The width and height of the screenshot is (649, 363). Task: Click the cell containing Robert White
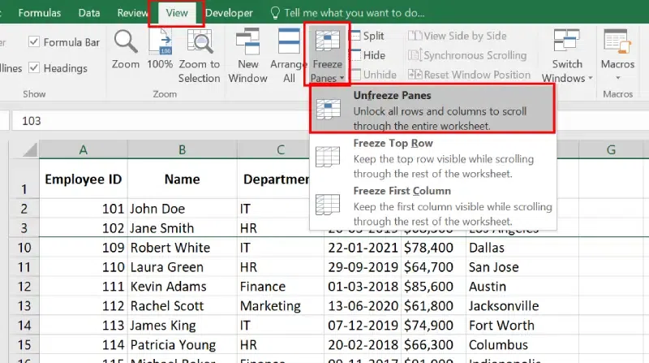pos(182,248)
